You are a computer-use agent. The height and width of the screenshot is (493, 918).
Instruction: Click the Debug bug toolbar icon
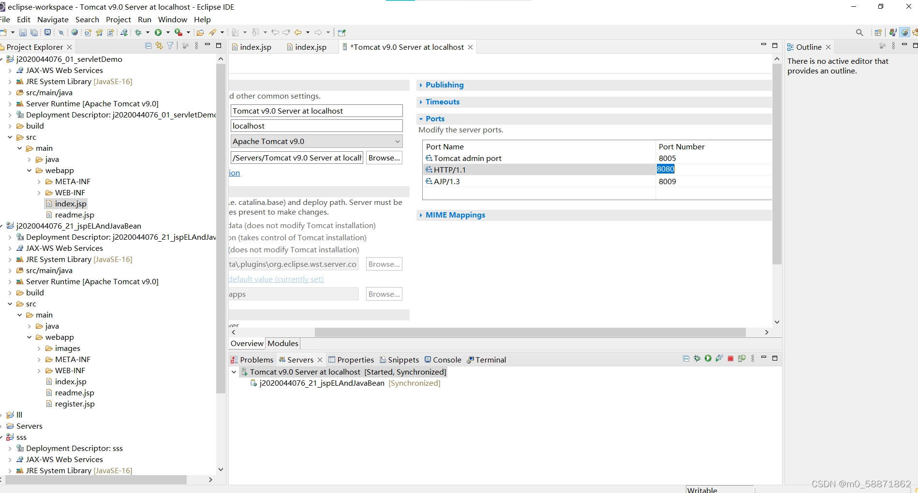[x=138, y=32]
